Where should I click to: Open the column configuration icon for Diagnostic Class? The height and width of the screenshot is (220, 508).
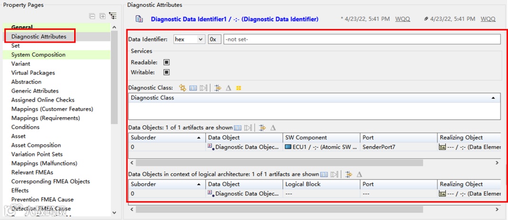[193, 88]
